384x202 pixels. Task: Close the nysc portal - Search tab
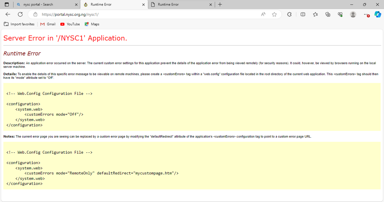[x=76, y=4]
